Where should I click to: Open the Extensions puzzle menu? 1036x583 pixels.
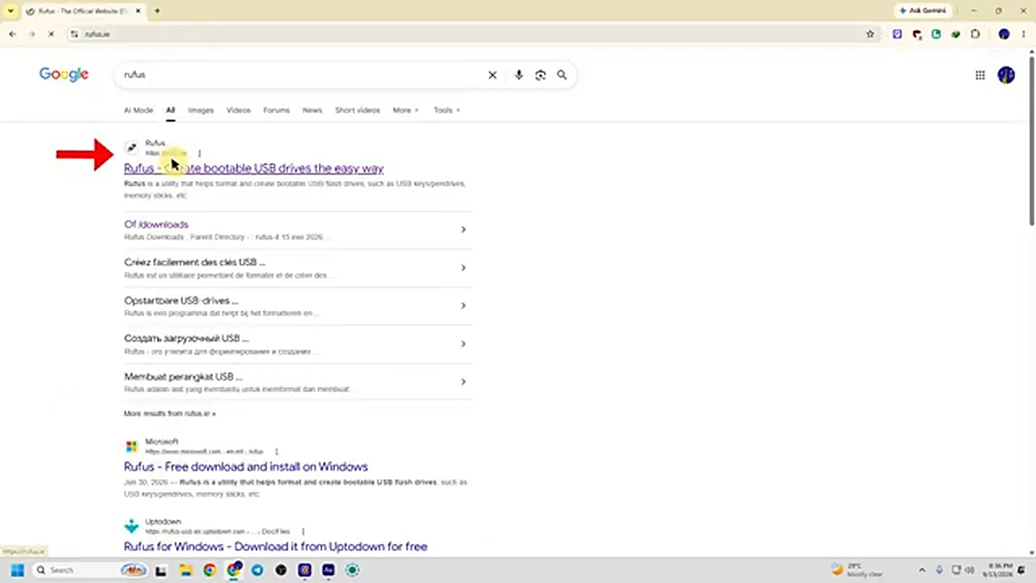click(x=975, y=34)
